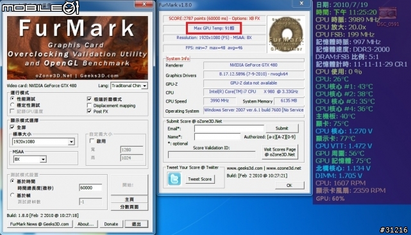Image resolution: width=411 pixels, height=235 pixels.
Task: Click www.geeks3d.com | www.ozone3d.net text
Action: [x=264, y=168]
